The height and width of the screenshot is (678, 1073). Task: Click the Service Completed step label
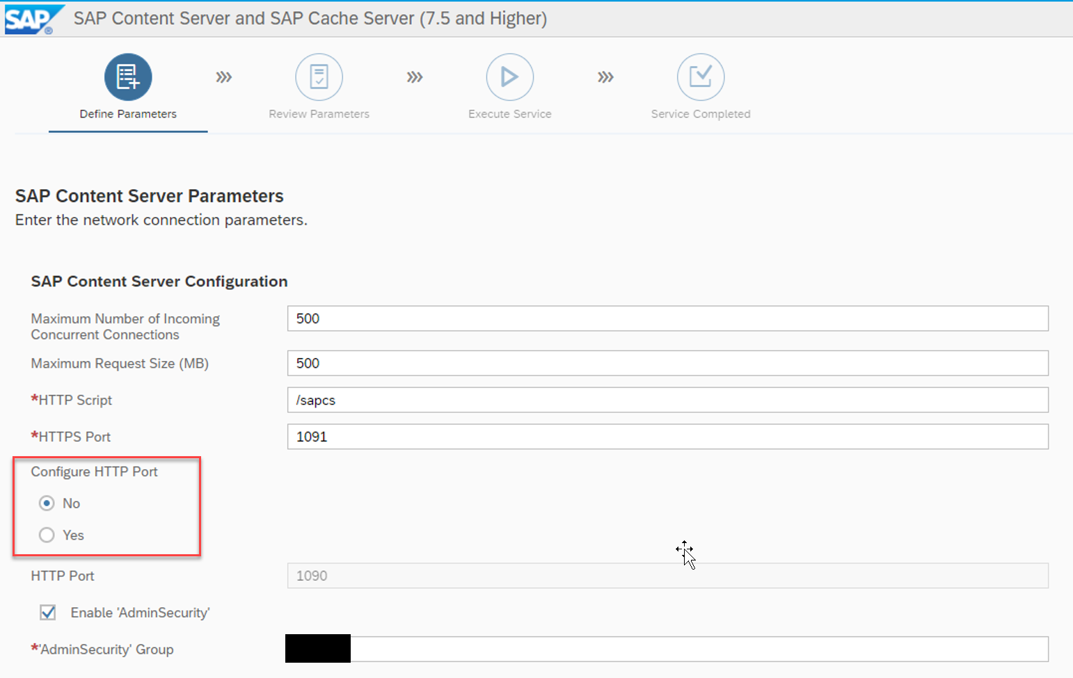tap(700, 114)
